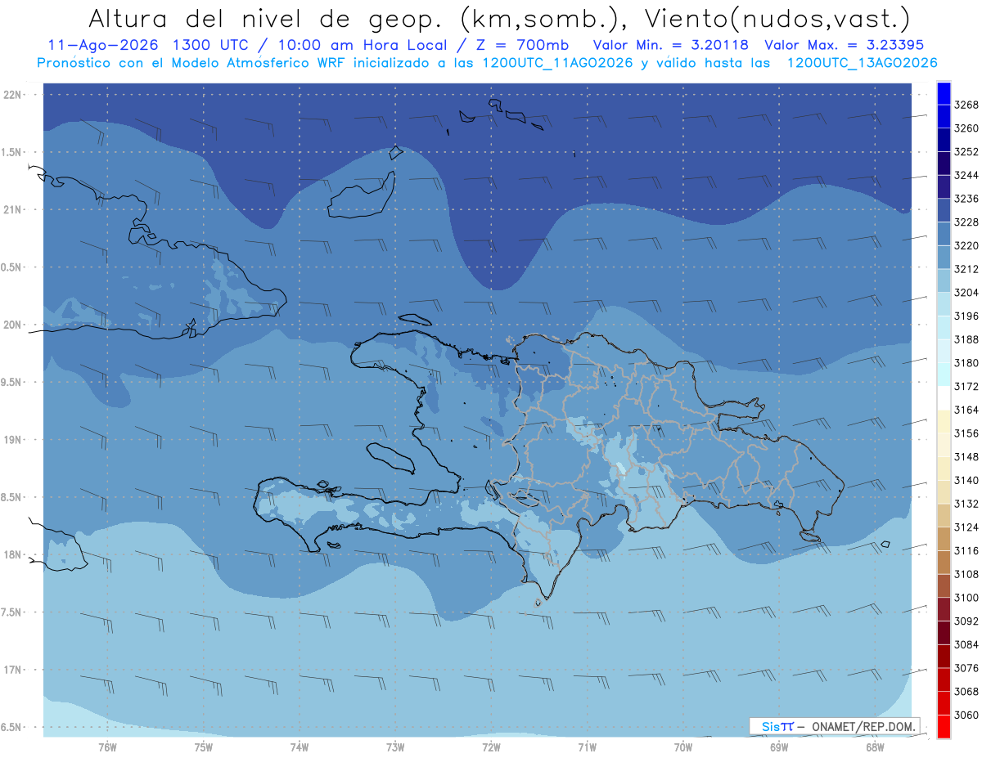The height and width of the screenshot is (758, 982).
Task: Pick the colorbar swatch between 3228 and 3220
Action: click(x=944, y=234)
